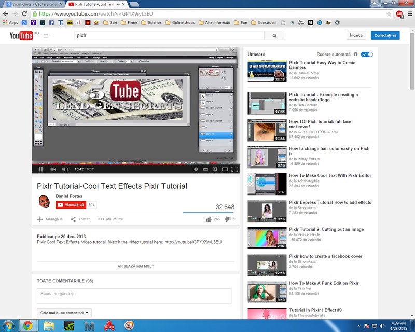This screenshot has height=332, width=415.
Task: Pause the video with the pause button
Action: (x=41, y=169)
